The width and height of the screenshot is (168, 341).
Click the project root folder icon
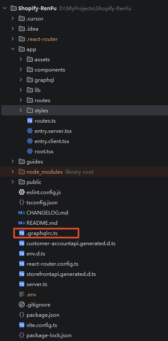(14, 9)
